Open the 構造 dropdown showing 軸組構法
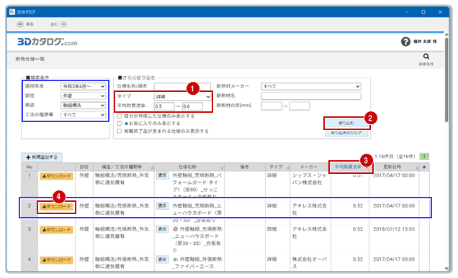Screen dimensions: 458x278 (x=84, y=105)
